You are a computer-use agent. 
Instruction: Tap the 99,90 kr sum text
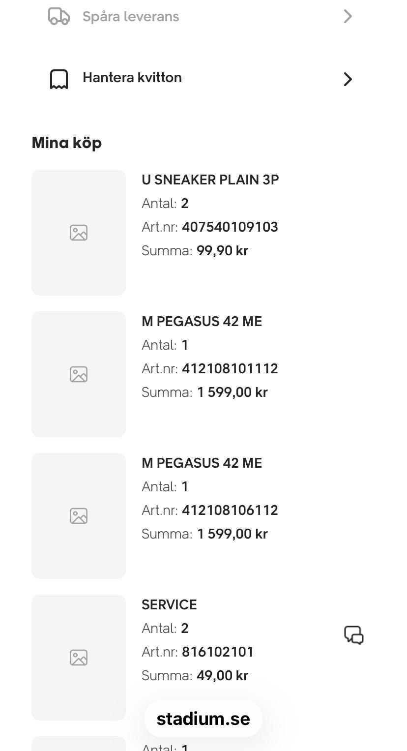pos(223,250)
